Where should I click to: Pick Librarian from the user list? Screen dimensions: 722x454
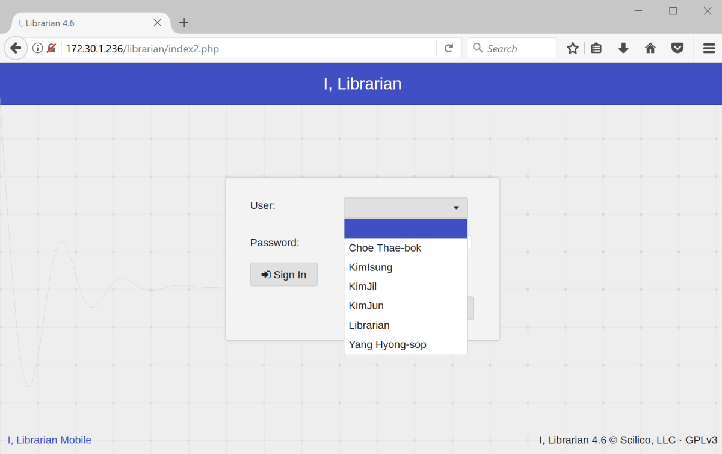[x=369, y=325]
